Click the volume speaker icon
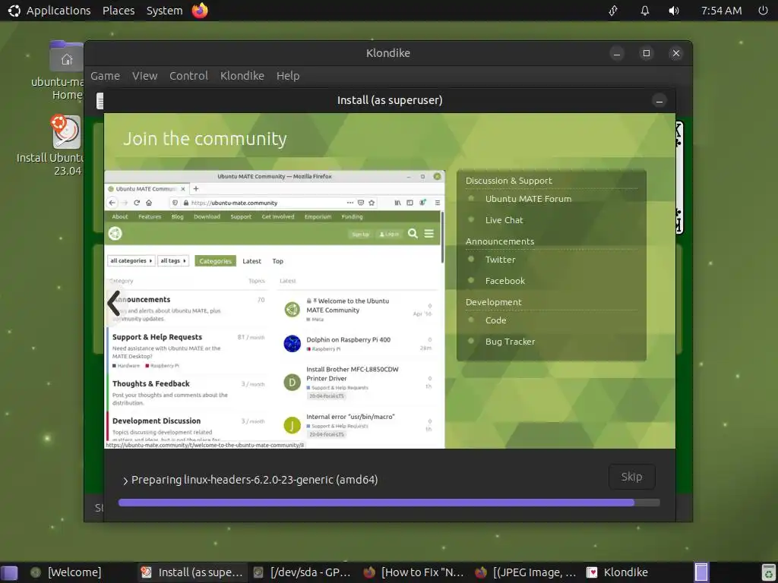 pyautogui.click(x=674, y=11)
